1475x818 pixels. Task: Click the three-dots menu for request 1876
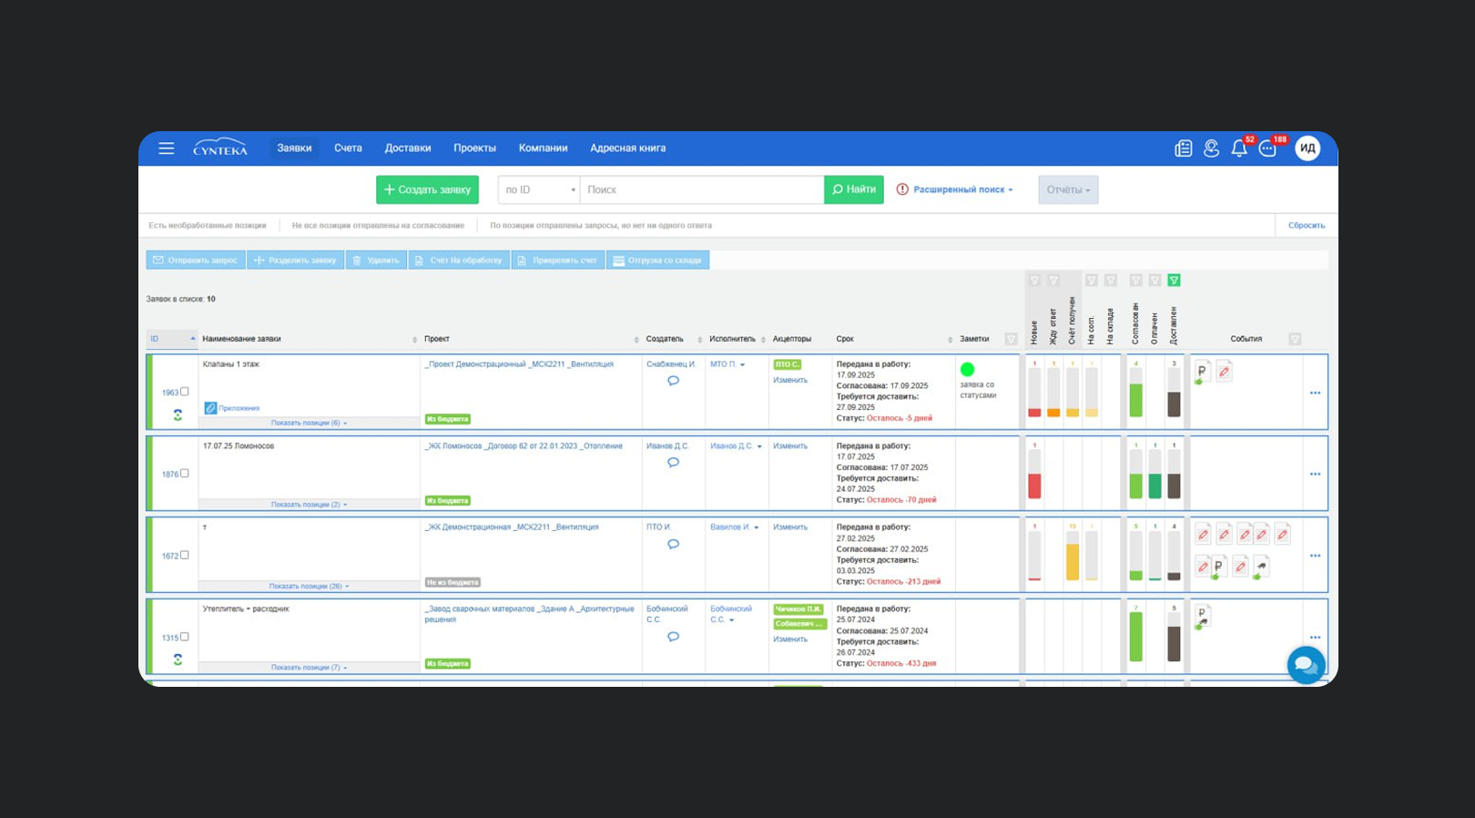pos(1315,475)
